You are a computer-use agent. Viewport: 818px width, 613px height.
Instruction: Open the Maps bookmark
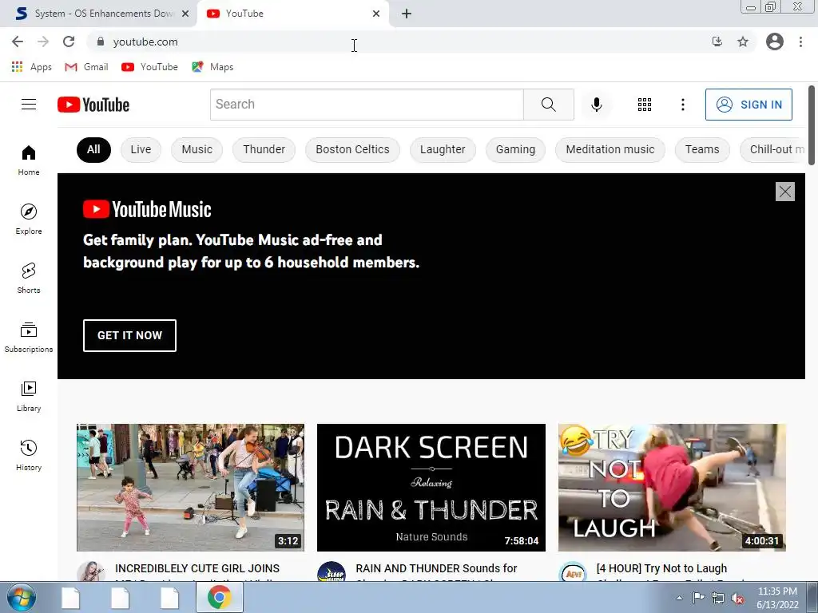point(212,67)
